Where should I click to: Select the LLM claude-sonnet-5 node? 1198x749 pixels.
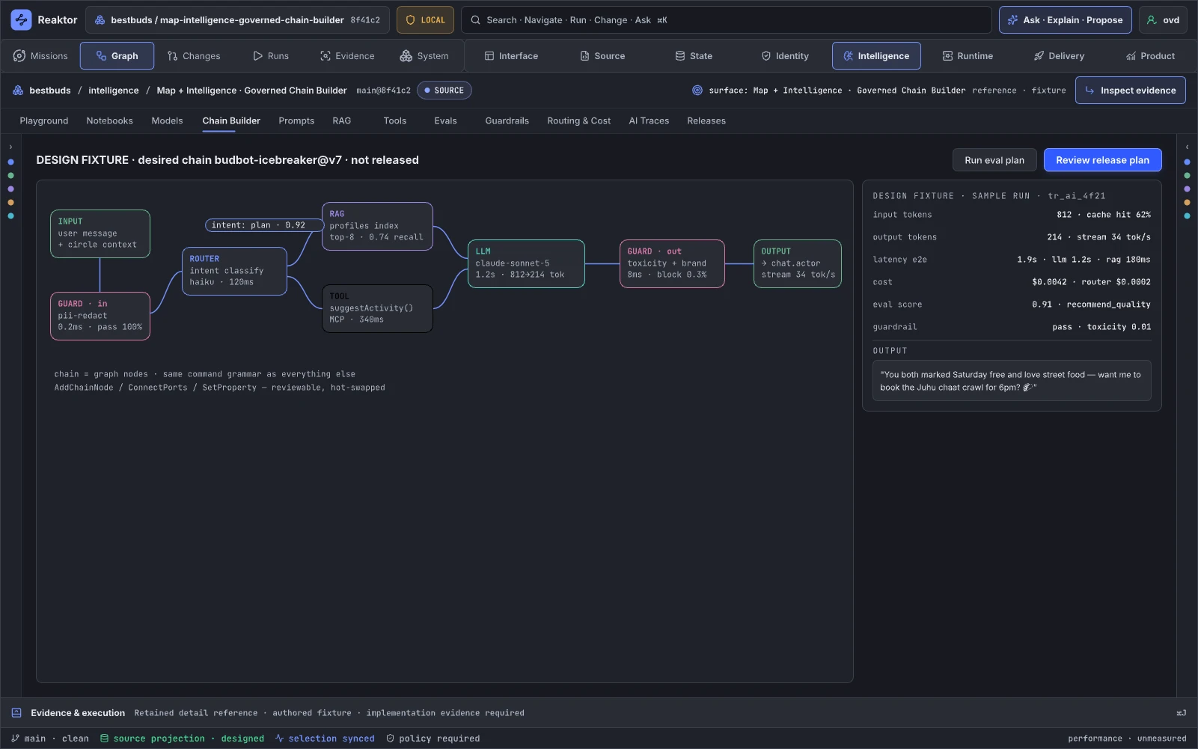click(526, 263)
